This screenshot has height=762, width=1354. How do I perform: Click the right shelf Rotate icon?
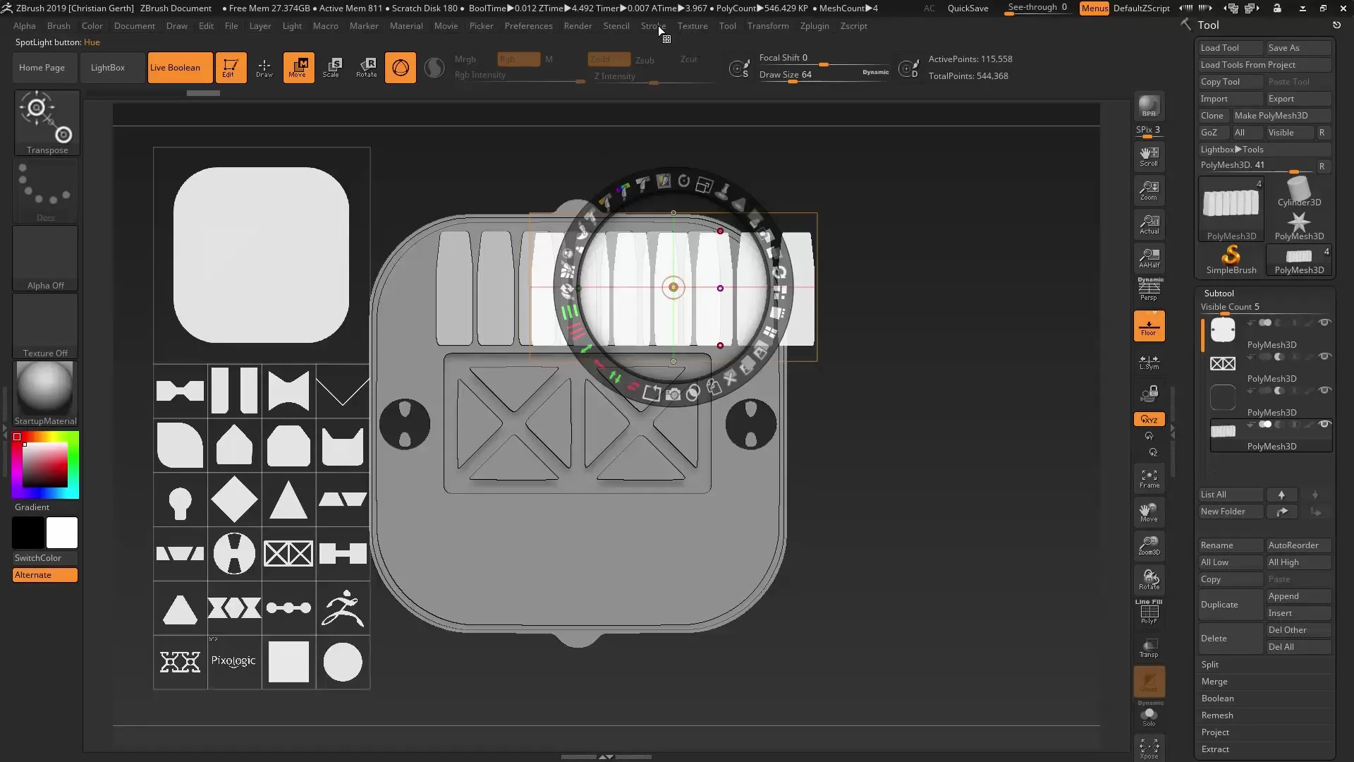1149,580
